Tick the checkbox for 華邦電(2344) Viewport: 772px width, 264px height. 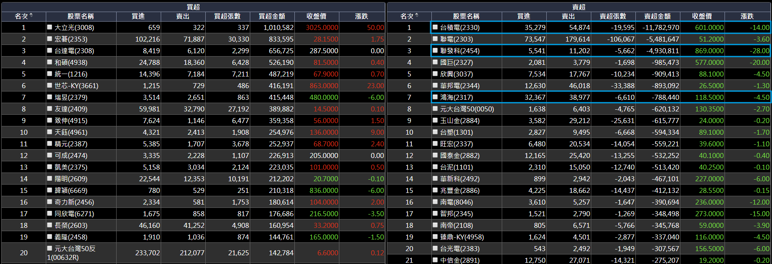[x=435, y=85]
